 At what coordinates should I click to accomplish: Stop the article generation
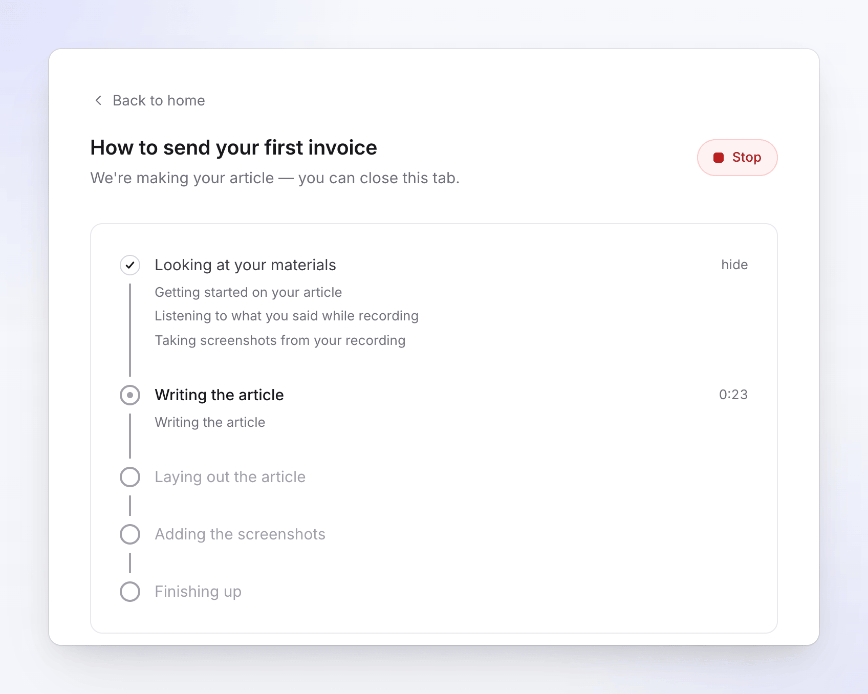[x=737, y=158]
